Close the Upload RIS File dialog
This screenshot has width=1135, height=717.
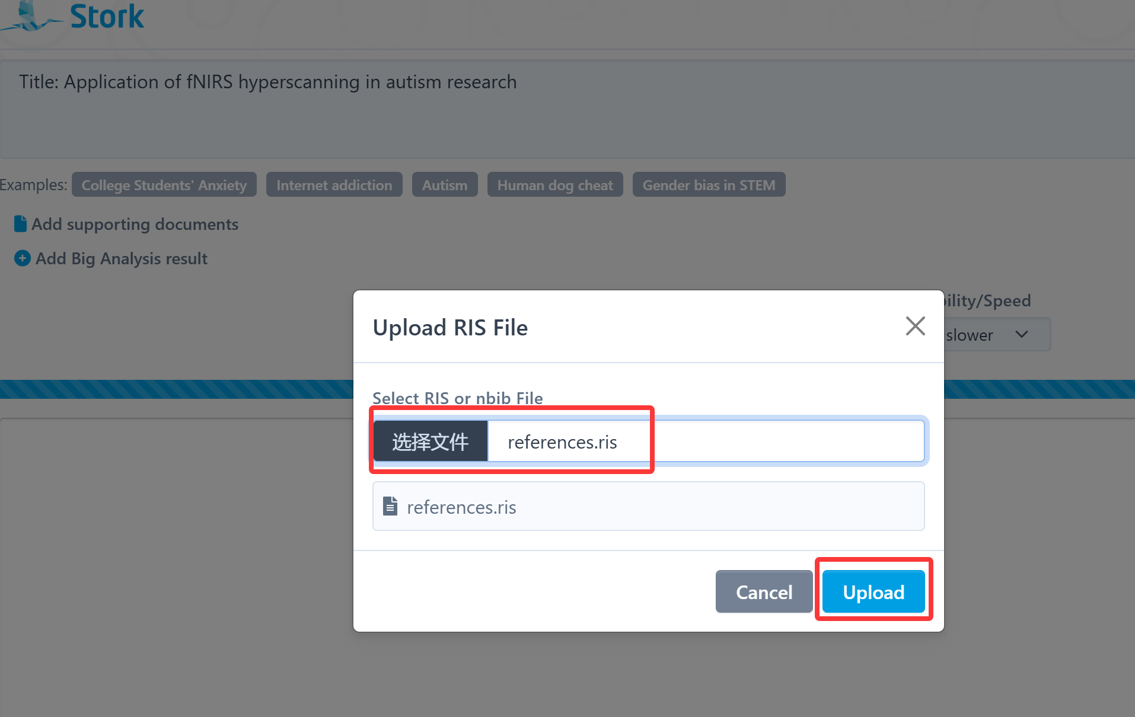tap(915, 326)
